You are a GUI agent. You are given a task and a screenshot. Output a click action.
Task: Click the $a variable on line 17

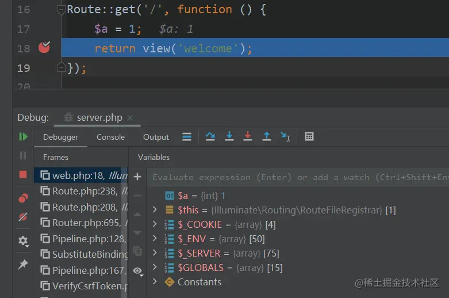click(x=101, y=29)
